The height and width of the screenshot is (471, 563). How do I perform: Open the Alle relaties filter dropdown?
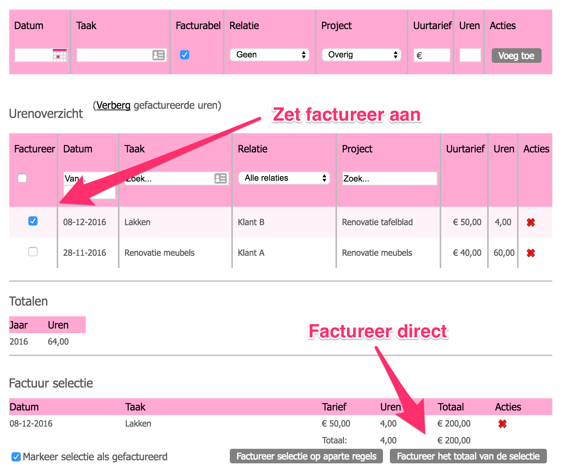pyautogui.click(x=284, y=178)
